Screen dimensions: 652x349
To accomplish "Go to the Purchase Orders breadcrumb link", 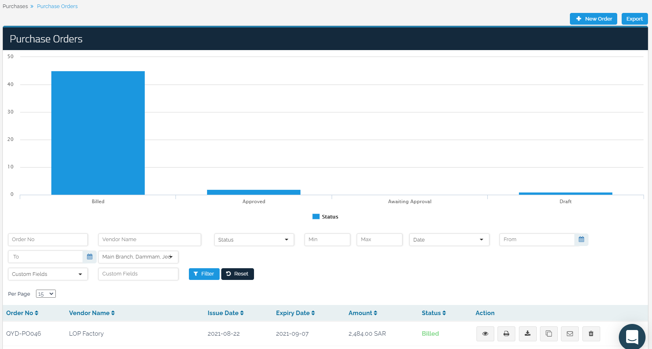I will [57, 6].
